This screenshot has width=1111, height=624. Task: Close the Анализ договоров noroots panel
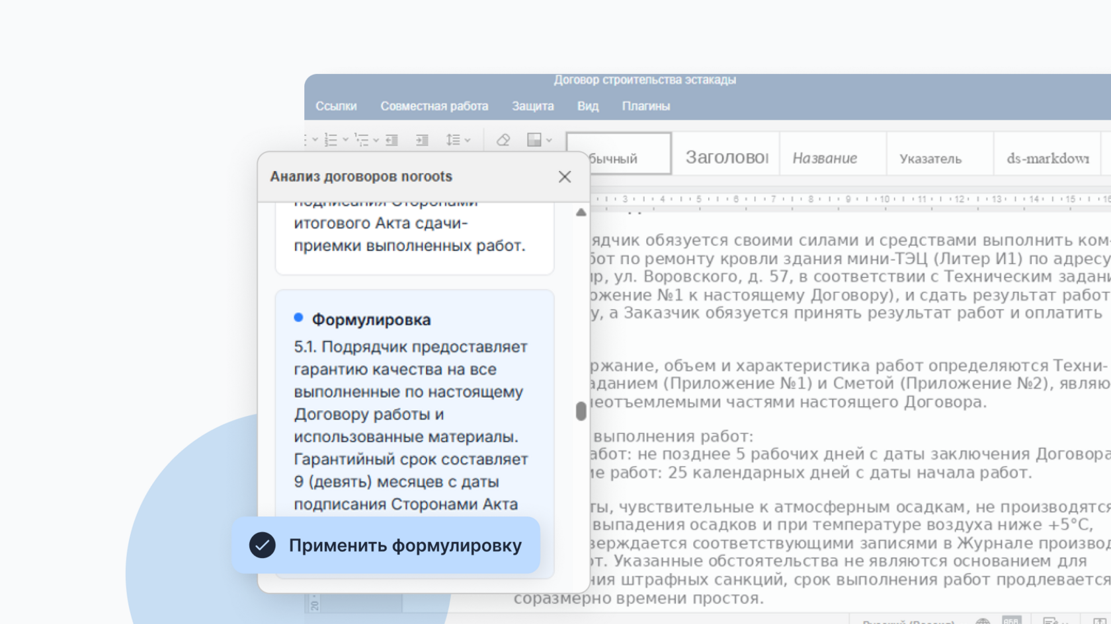[564, 177]
